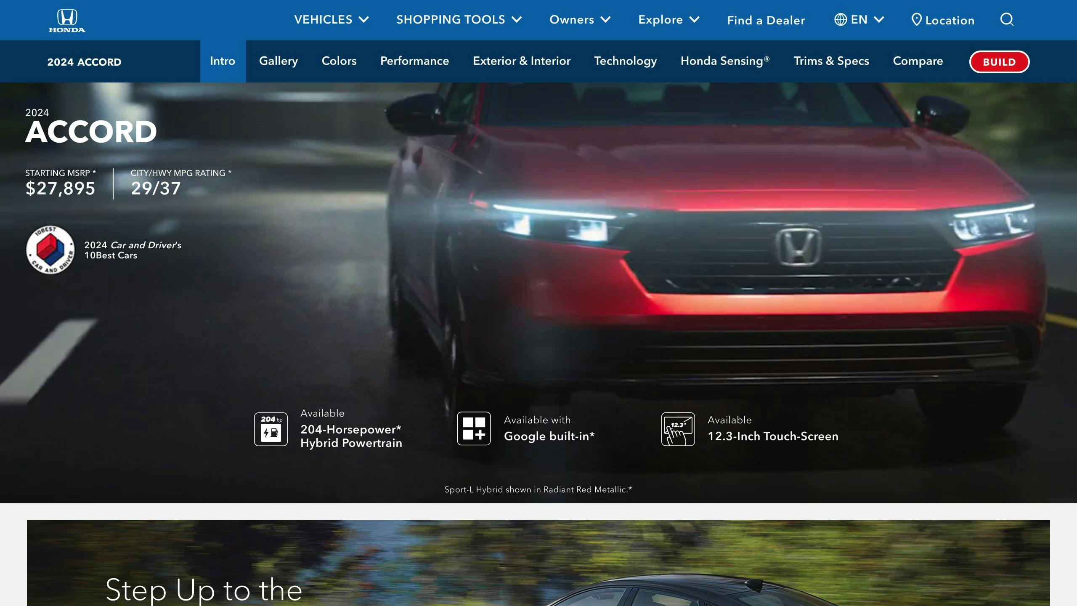Expand the SHOPPING TOOLS menu
The height and width of the screenshot is (606, 1077).
coord(459,19)
